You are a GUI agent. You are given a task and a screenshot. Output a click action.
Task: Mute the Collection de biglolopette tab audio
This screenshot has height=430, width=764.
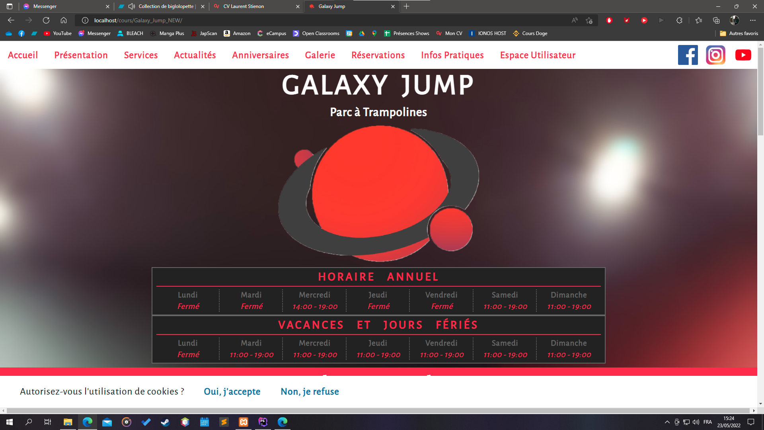[x=132, y=6]
